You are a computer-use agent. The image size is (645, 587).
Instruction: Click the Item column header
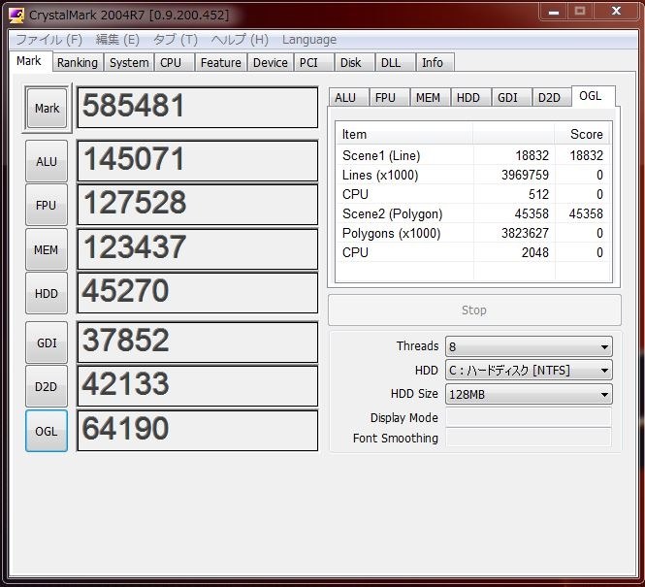tap(404, 134)
